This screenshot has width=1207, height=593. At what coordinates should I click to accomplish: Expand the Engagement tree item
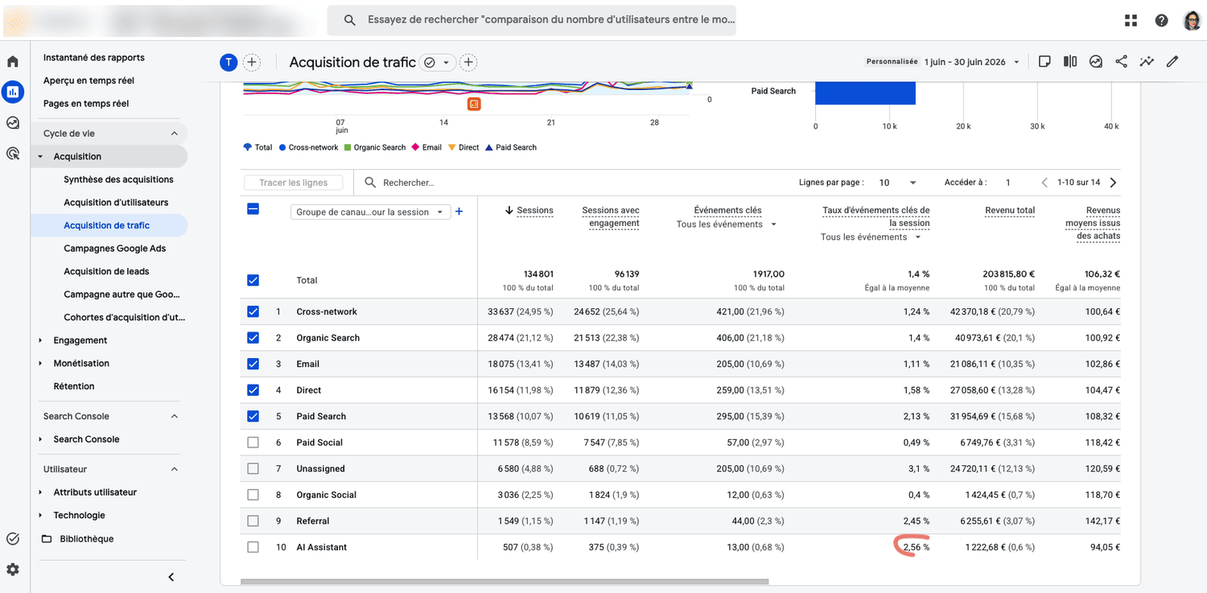coord(40,340)
